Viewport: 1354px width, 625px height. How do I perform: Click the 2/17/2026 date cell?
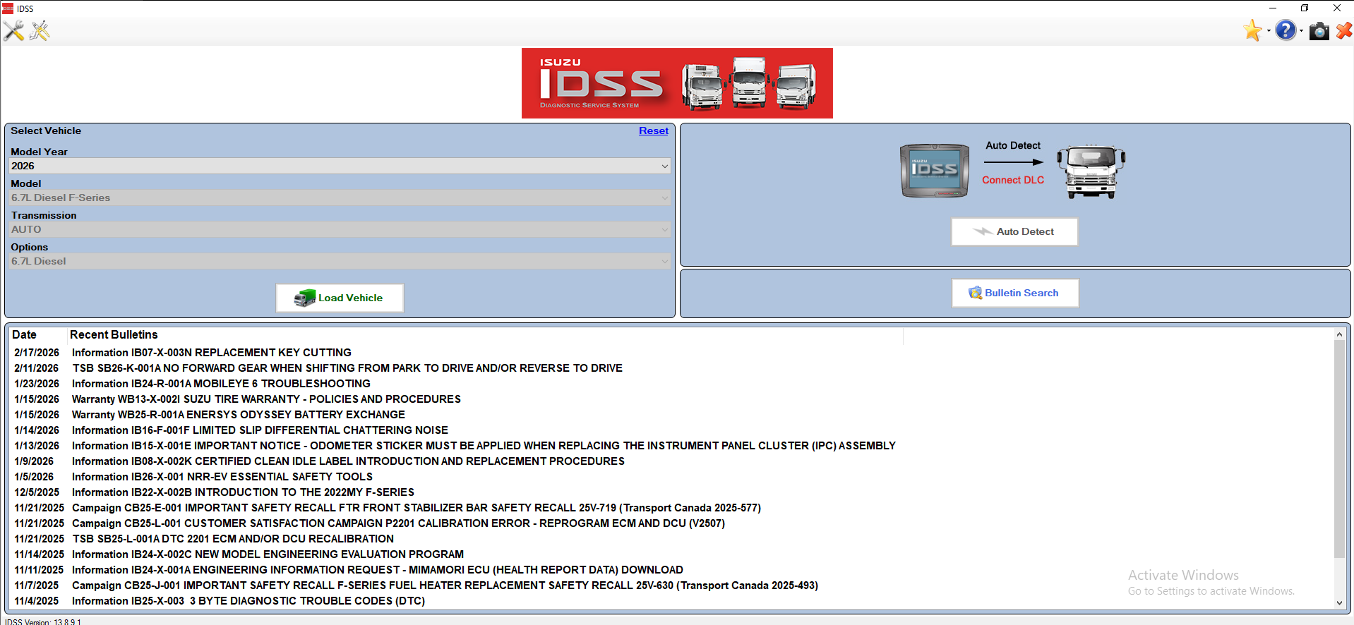pos(37,353)
